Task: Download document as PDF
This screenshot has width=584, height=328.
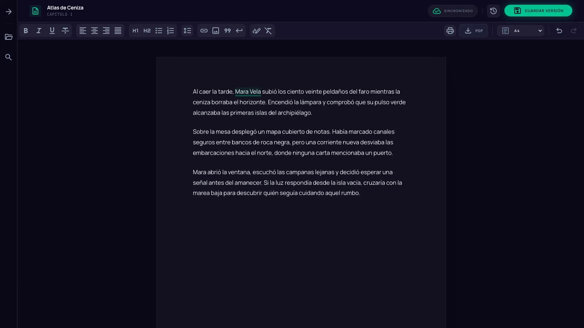Action: coord(473,31)
